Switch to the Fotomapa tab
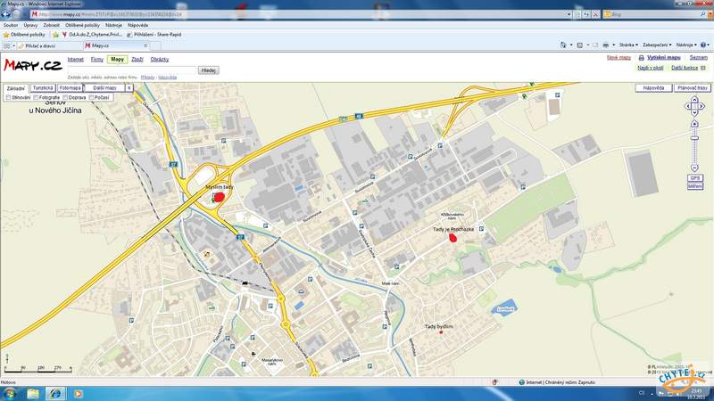This screenshot has height=401, width=714. [x=71, y=87]
